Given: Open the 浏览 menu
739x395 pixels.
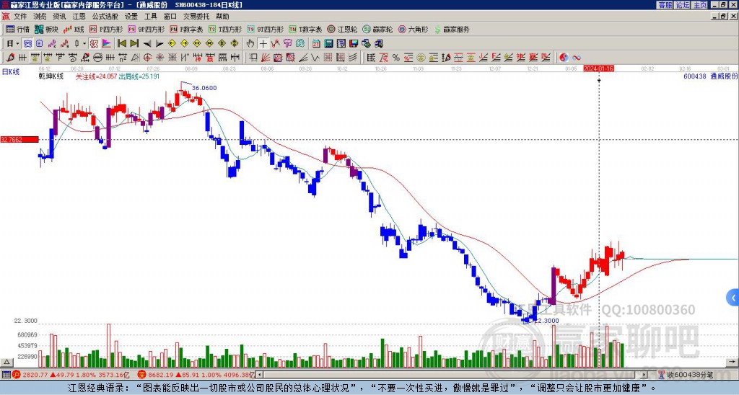Looking at the screenshot, I should pos(40,17).
